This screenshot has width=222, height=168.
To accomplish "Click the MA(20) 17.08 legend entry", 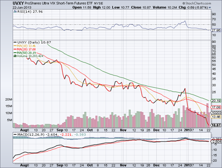I will pos(25,50).
